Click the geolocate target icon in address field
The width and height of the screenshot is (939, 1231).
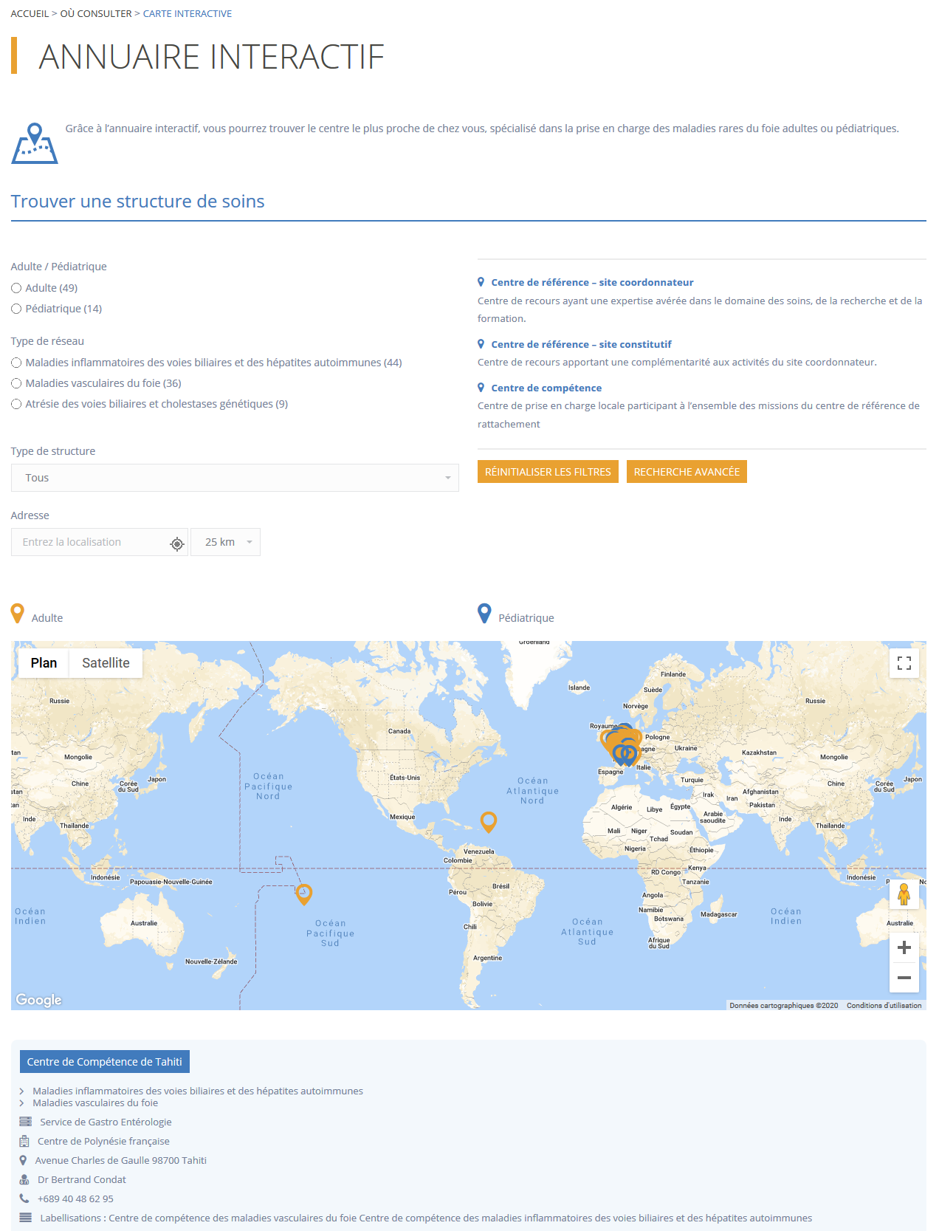(x=177, y=544)
